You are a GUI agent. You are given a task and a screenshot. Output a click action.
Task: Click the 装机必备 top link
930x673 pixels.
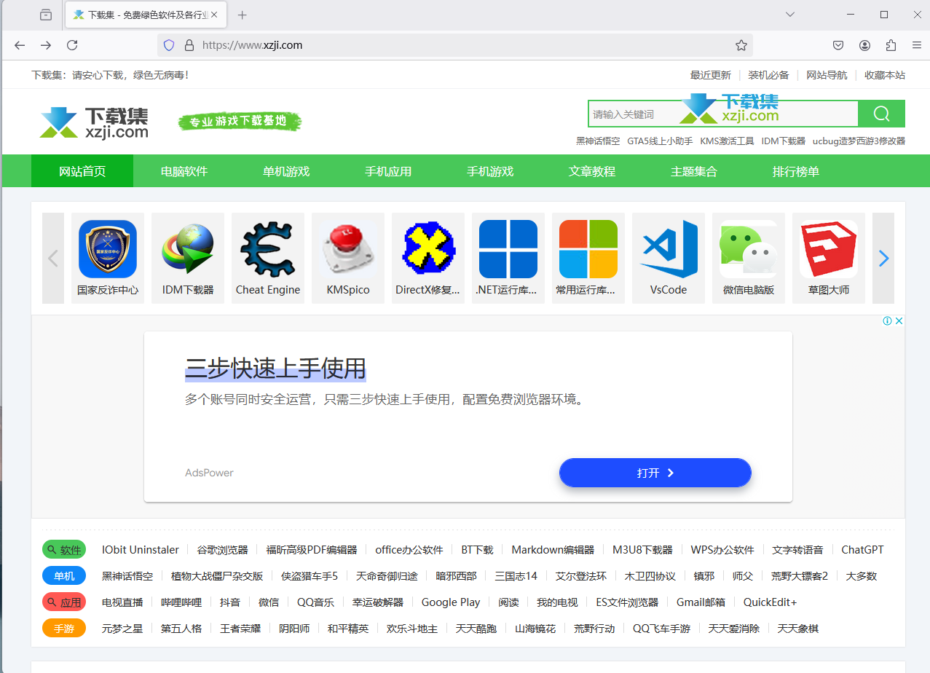[769, 75]
